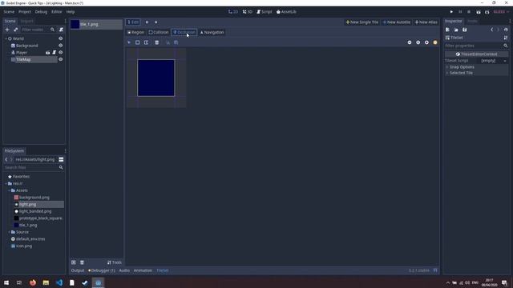Click the yellow tile info icon
Screen dimensions: 513x288
[434, 42]
